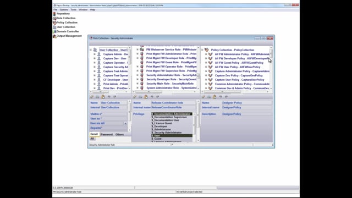This screenshot has height=198, width=352.
Task: Expand the System Administrator Role node
Action: tap(137, 88)
